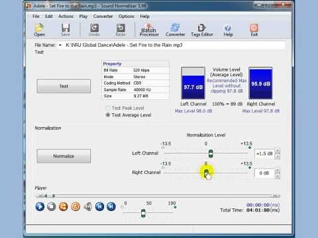Image resolution: width=318 pixels, height=238 pixels.
Task: Increase Right Channel dB with up arrow
Action: (x=278, y=171)
